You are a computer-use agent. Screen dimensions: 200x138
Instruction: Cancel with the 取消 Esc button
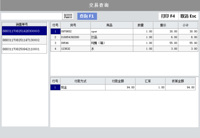click(x=188, y=16)
